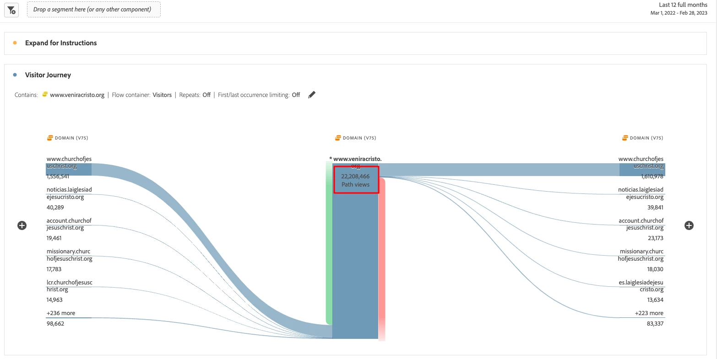Click the 'www.veniracristo.org' Contains value
This screenshot has width=717, height=359.
tap(77, 95)
